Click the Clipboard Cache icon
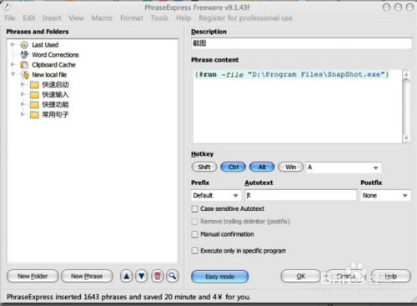Image resolution: width=417 pixels, height=306 pixels. tap(24, 65)
